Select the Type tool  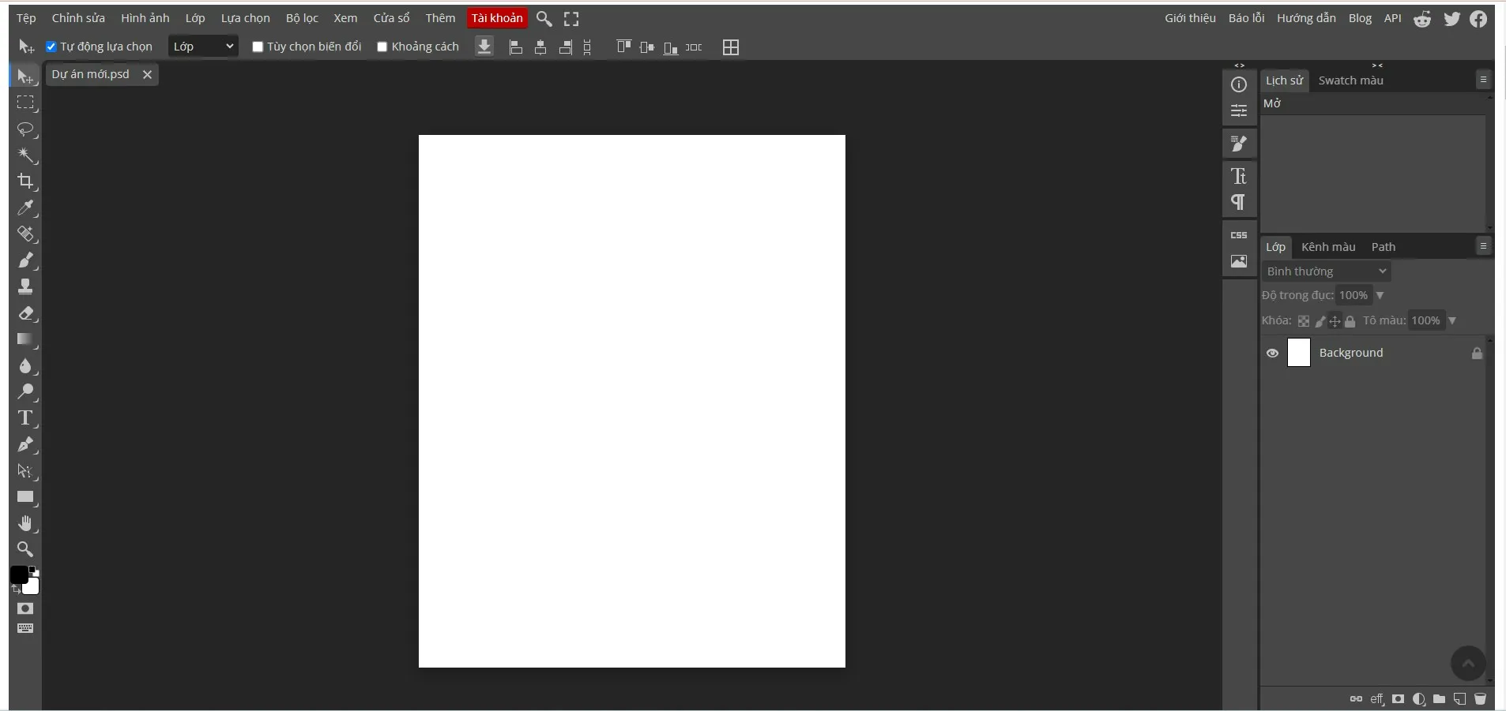(25, 417)
